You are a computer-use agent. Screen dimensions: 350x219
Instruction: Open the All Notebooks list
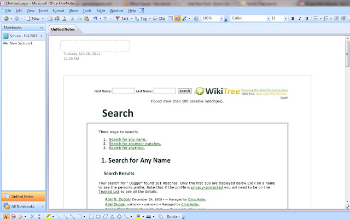coord(24,206)
